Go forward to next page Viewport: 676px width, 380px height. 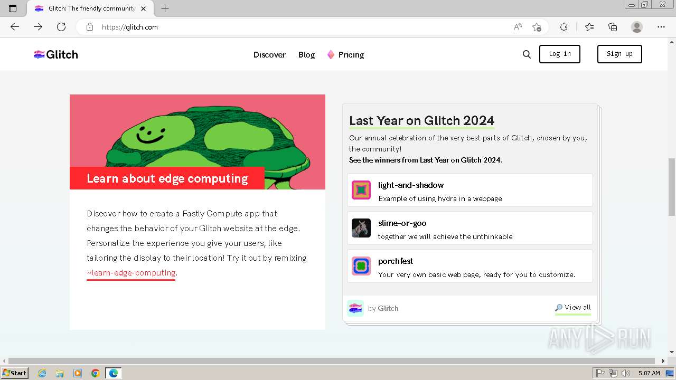click(38, 27)
